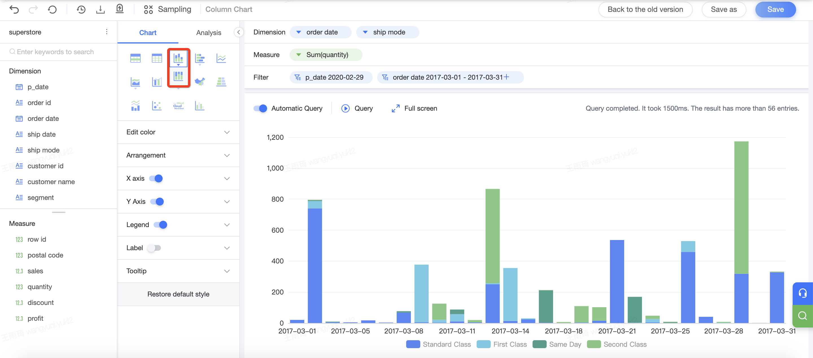Select the scatter plot chart type
Screen dimensions: 813x358
tap(157, 105)
